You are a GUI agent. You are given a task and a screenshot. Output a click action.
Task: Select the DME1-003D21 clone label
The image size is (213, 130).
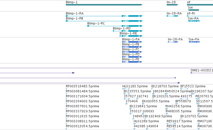[202, 70]
